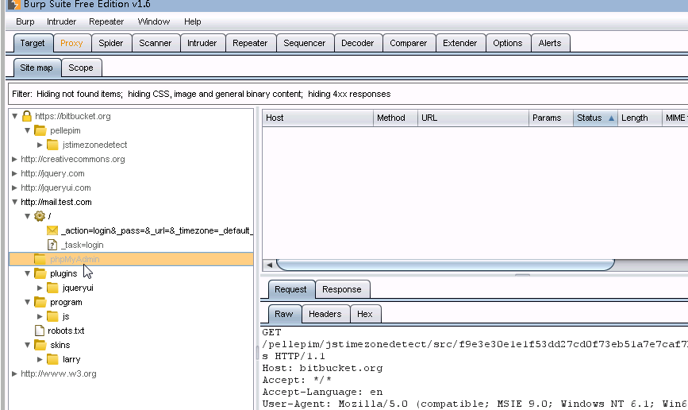Switch to the Proxy tab
688x410 pixels.
pyautogui.click(x=71, y=43)
